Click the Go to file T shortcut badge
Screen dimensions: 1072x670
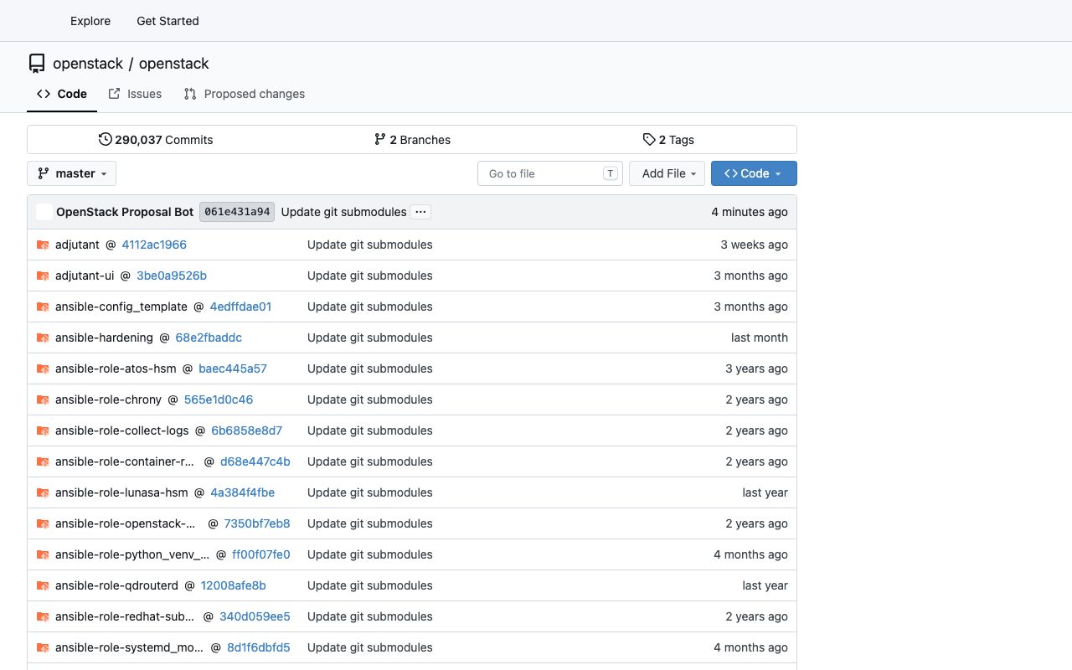pyautogui.click(x=611, y=173)
